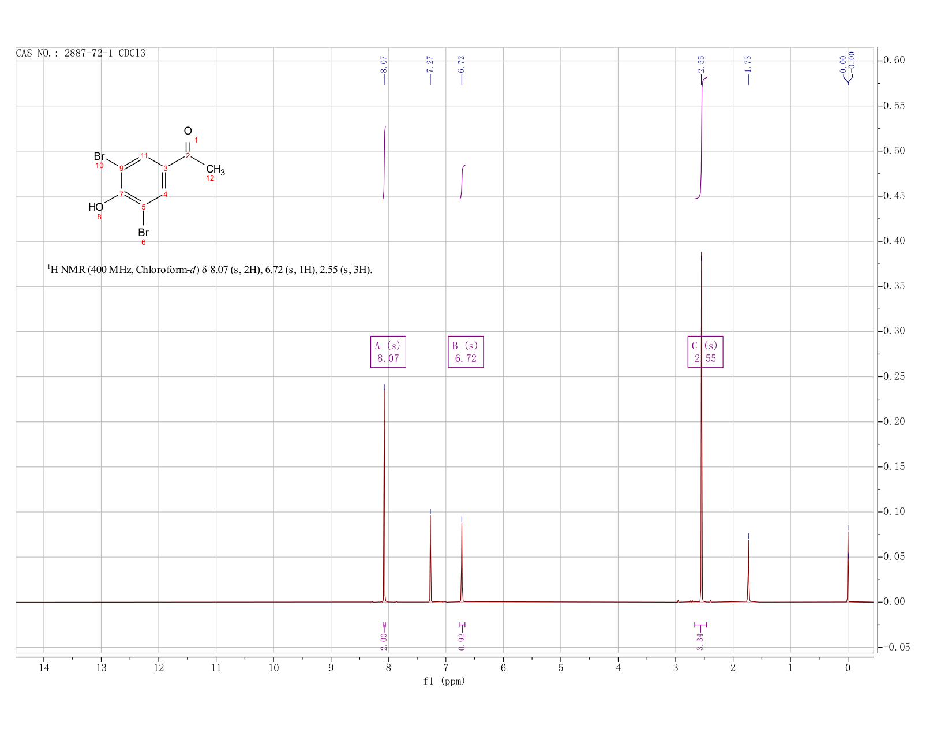Click the 0.60 tick on intensity axis
The image size is (952, 736).
895,60
